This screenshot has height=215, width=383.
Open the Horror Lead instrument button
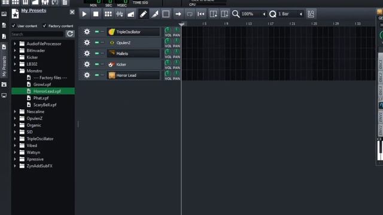click(133, 75)
